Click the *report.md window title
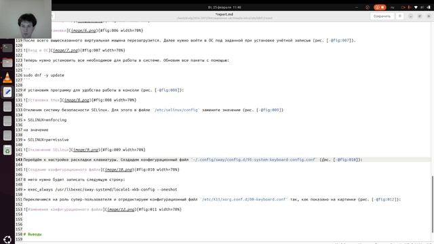This screenshot has height=244, width=434. coord(224,14)
